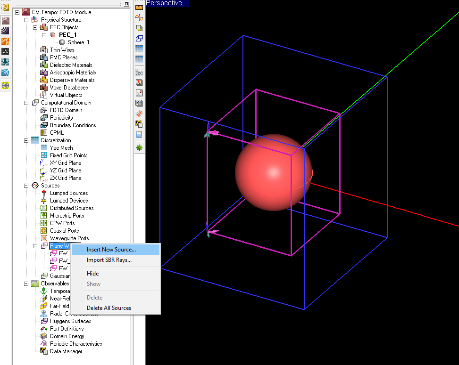Click the green star icon in the toolbar
The width and height of the screenshot is (459, 365).
pos(139,147)
